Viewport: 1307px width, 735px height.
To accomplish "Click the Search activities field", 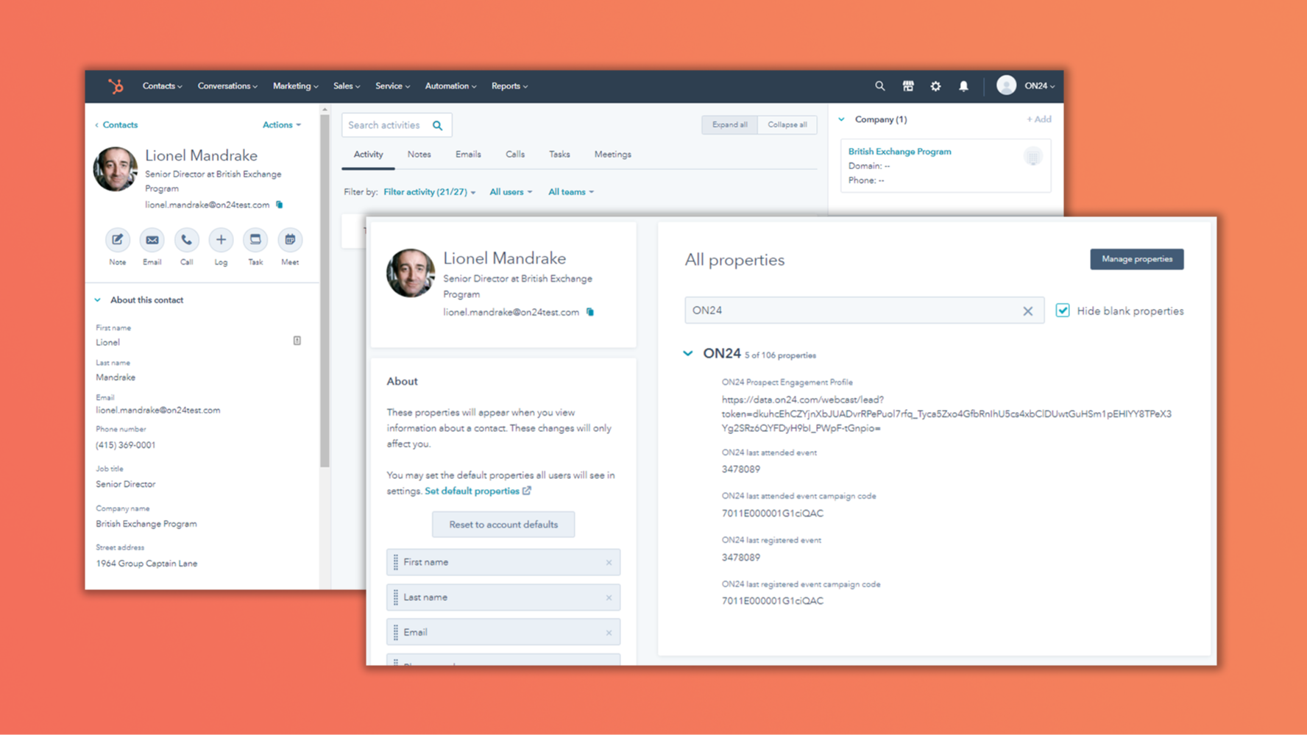I will (388, 125).
